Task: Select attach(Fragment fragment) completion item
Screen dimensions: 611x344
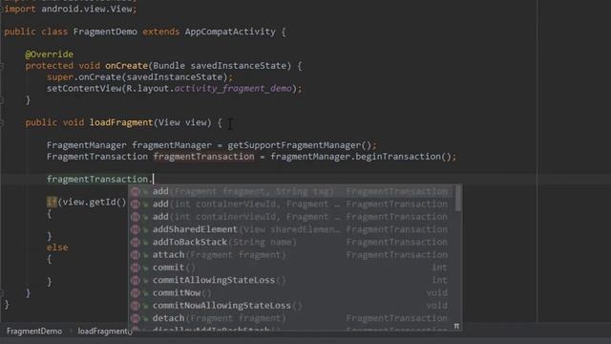Action: click(x=291, y=255)
